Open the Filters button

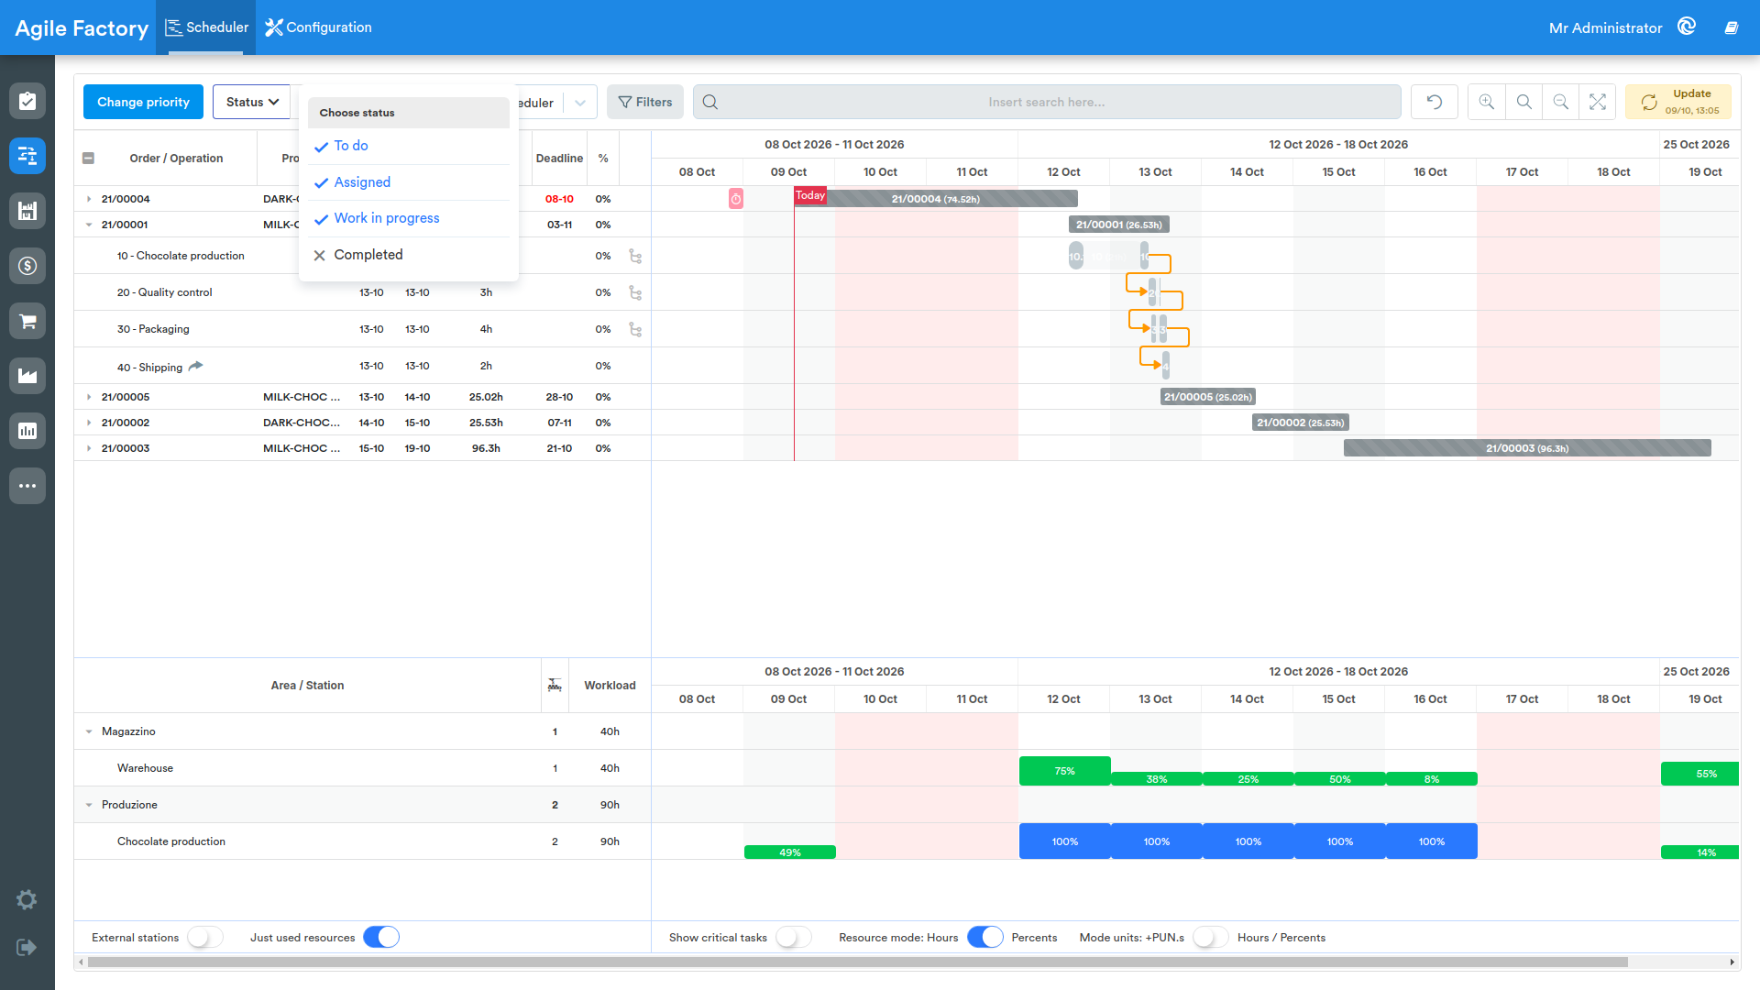point(645,102)
